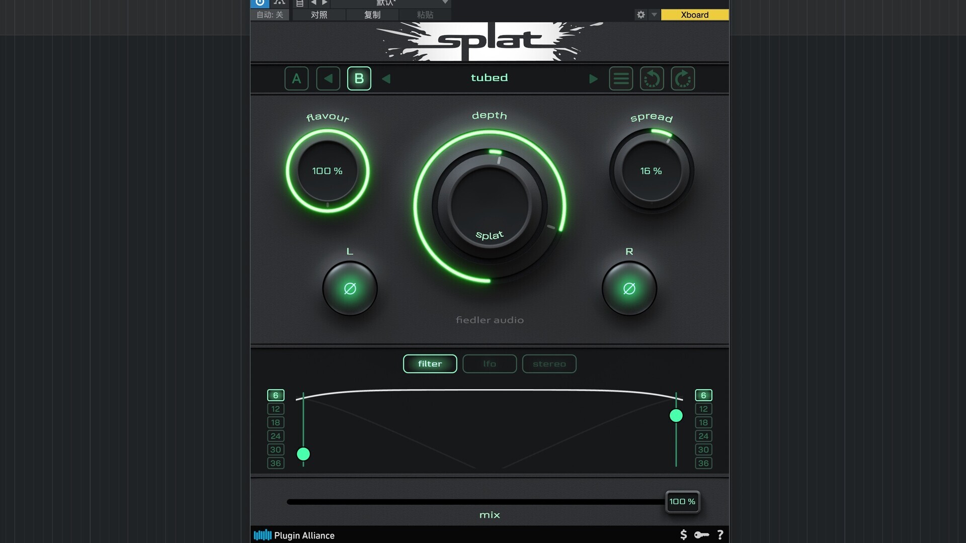Select the left 12 dB slope option
The height and width of the screenshot is (543, 966).
(x=276, y=409)
